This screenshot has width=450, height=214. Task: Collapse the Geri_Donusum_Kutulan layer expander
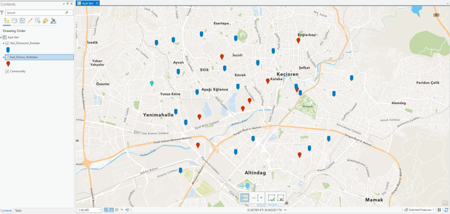coord(4,43)
